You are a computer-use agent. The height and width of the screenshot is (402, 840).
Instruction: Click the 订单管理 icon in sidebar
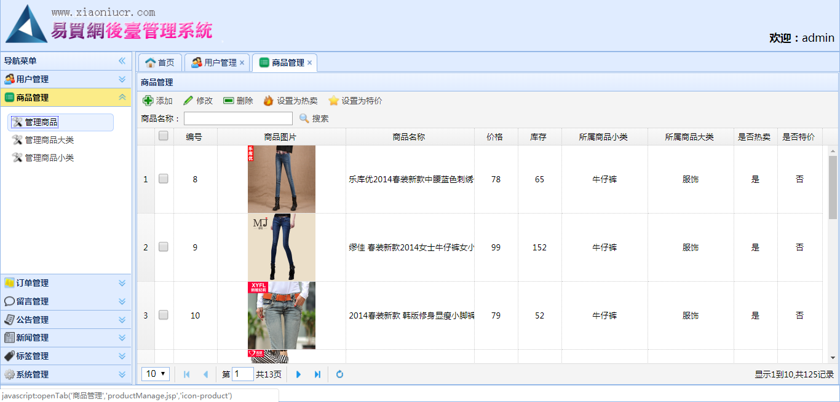[9, 283]
